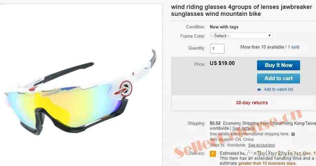Screen dimensions: 316x166
Task: Open the 1 sold link
Action: pos(293,47)
